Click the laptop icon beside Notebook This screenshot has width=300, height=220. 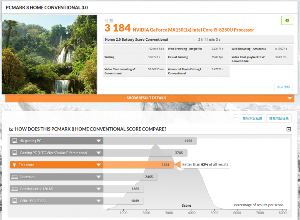click(x=15, y=177)
